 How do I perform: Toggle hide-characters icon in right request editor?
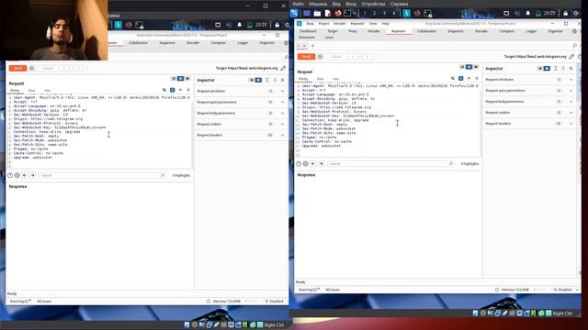(x=453, y=79)
